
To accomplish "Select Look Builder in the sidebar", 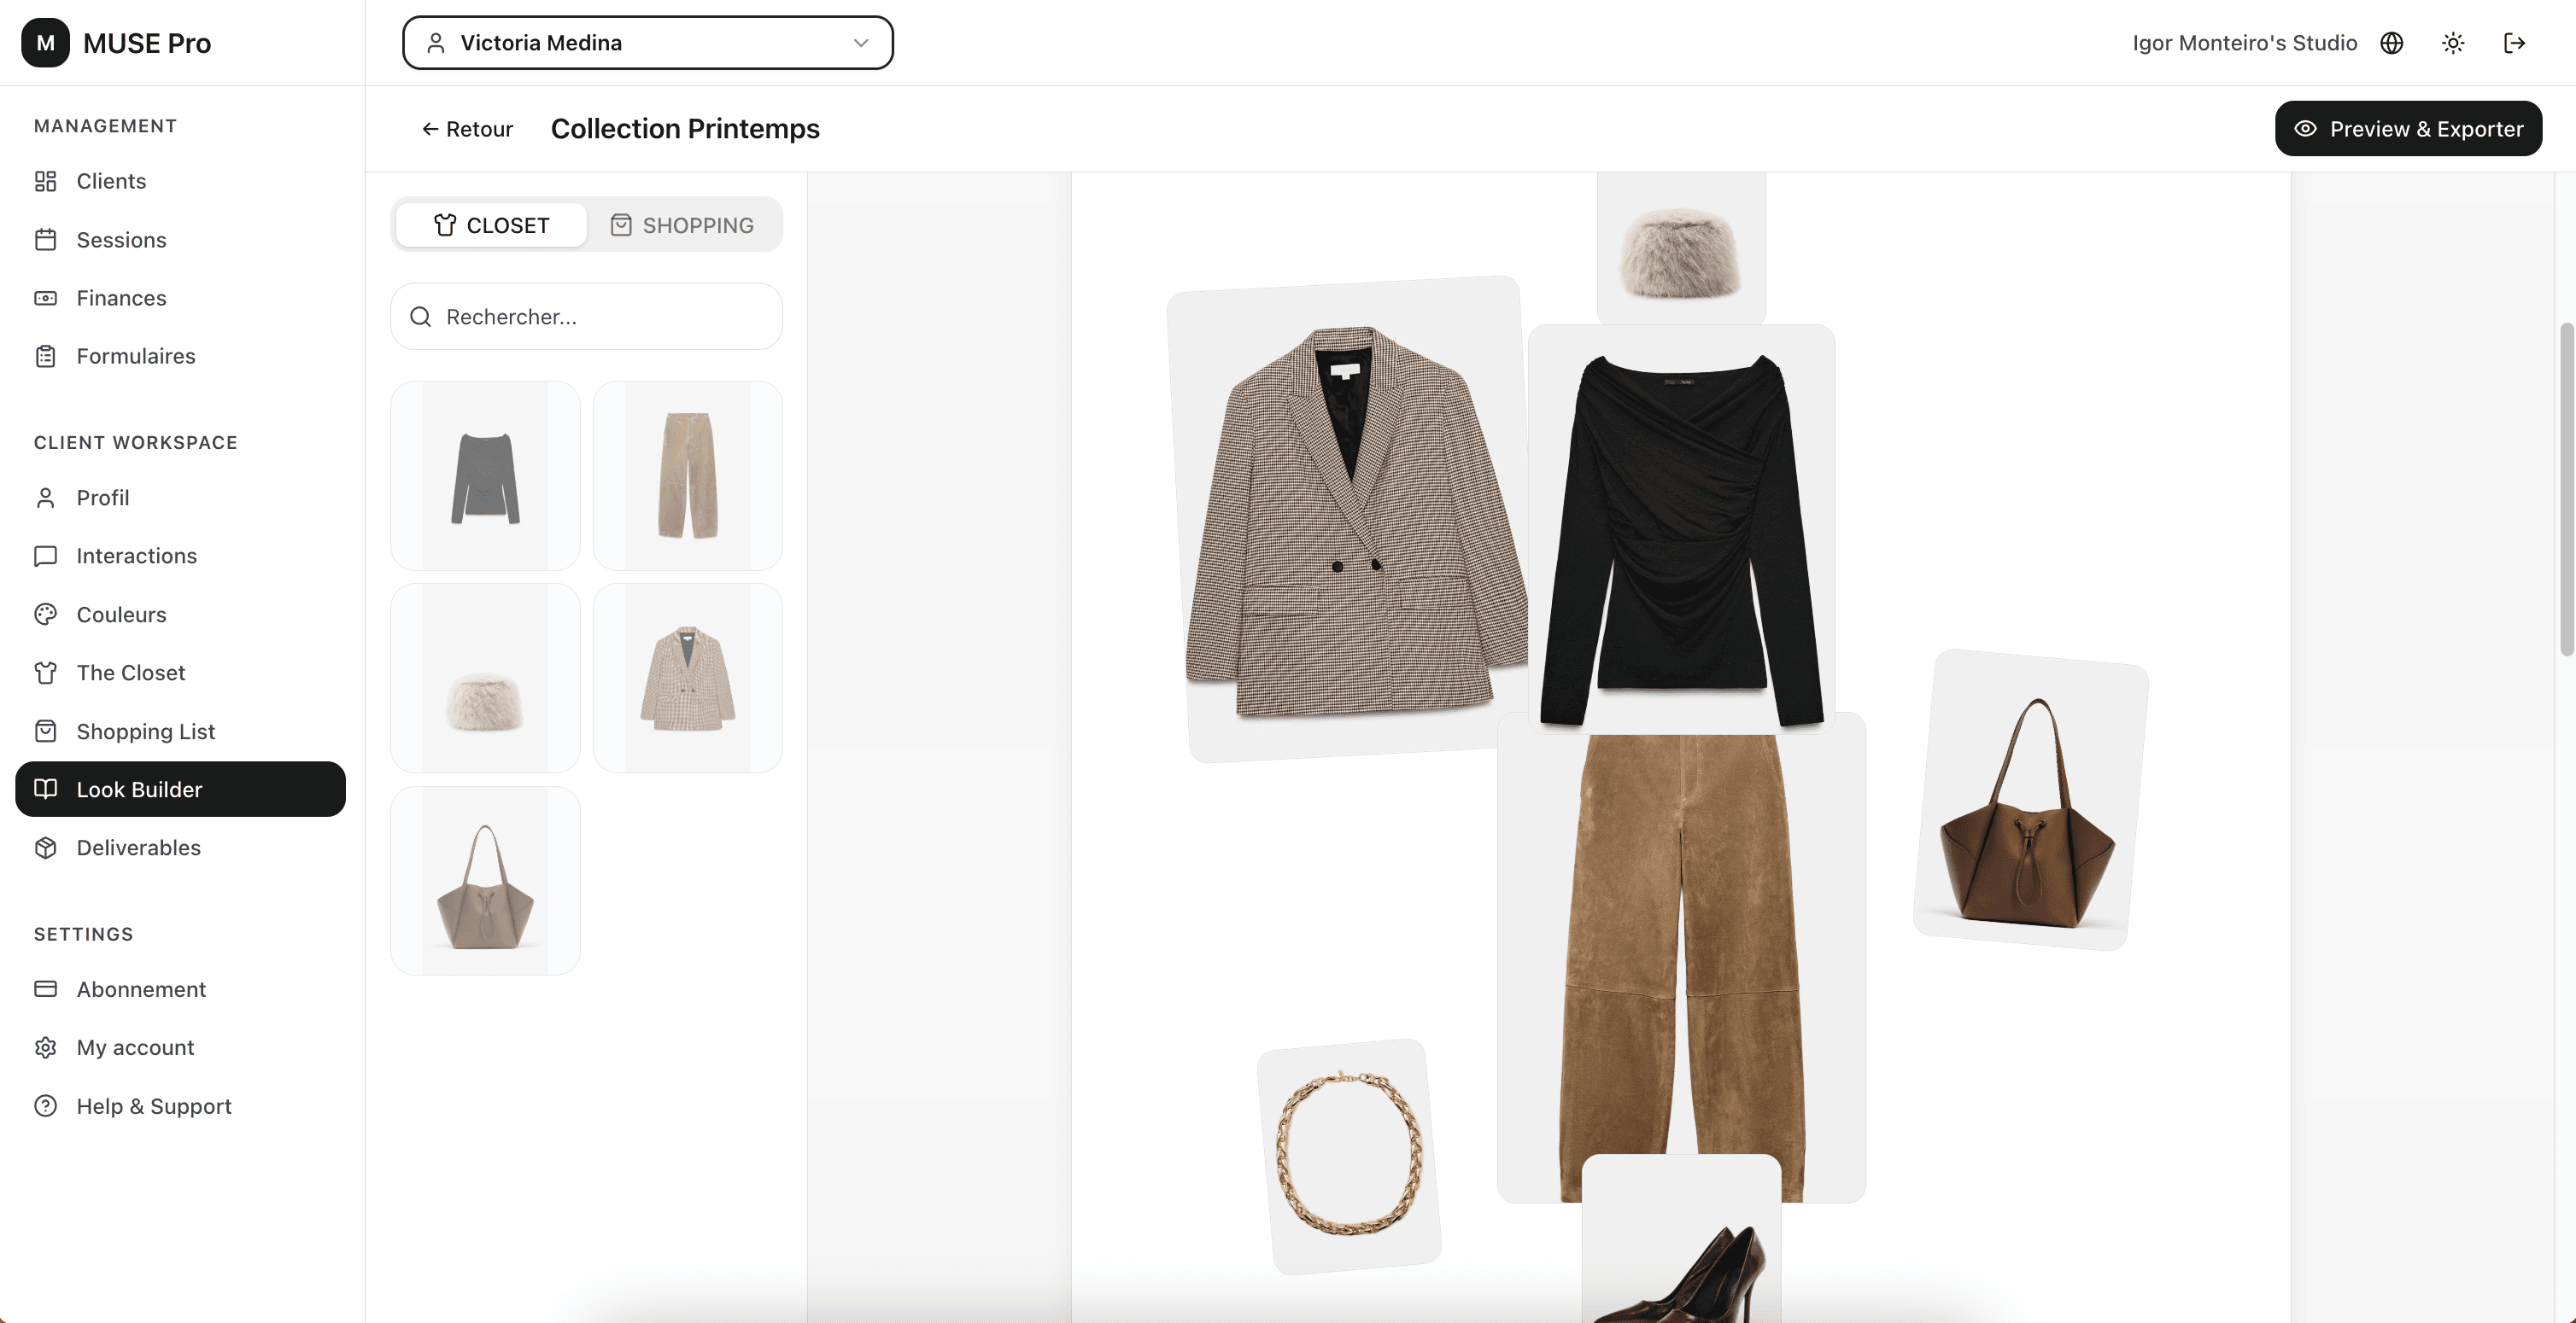I will click(141, 789).
